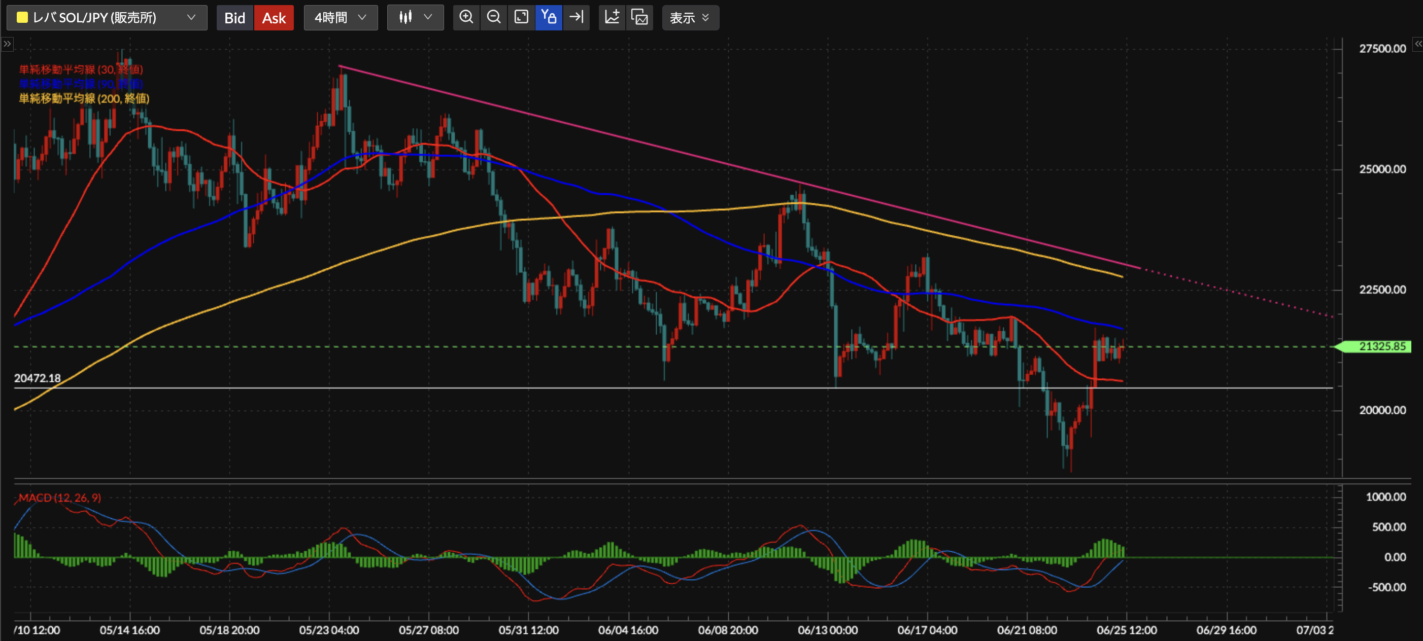
Task: Switch price view to Bid
Action: pyautogui.click(x=235, y=18)
